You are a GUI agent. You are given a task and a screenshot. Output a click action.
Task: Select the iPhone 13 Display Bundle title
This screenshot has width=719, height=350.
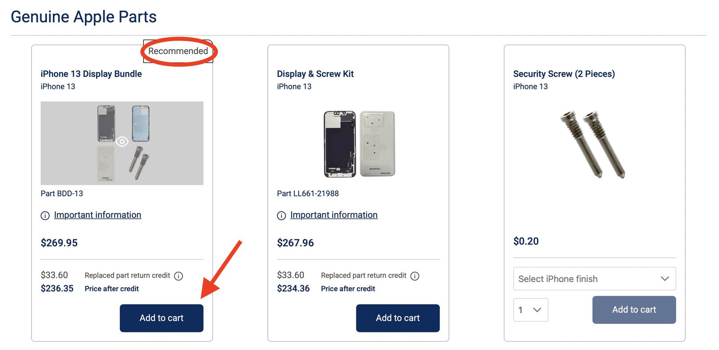point(91,74)
